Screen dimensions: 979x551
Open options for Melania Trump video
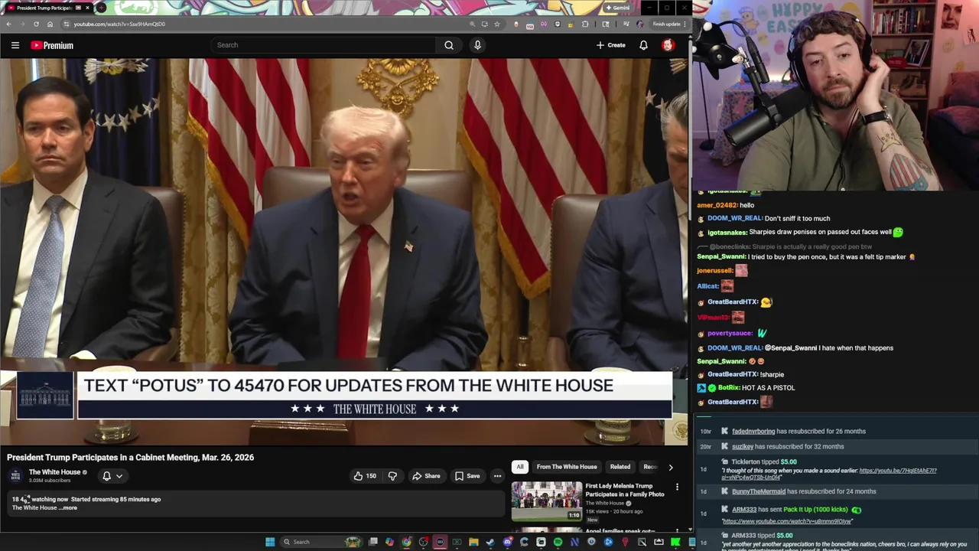point(677,487)
